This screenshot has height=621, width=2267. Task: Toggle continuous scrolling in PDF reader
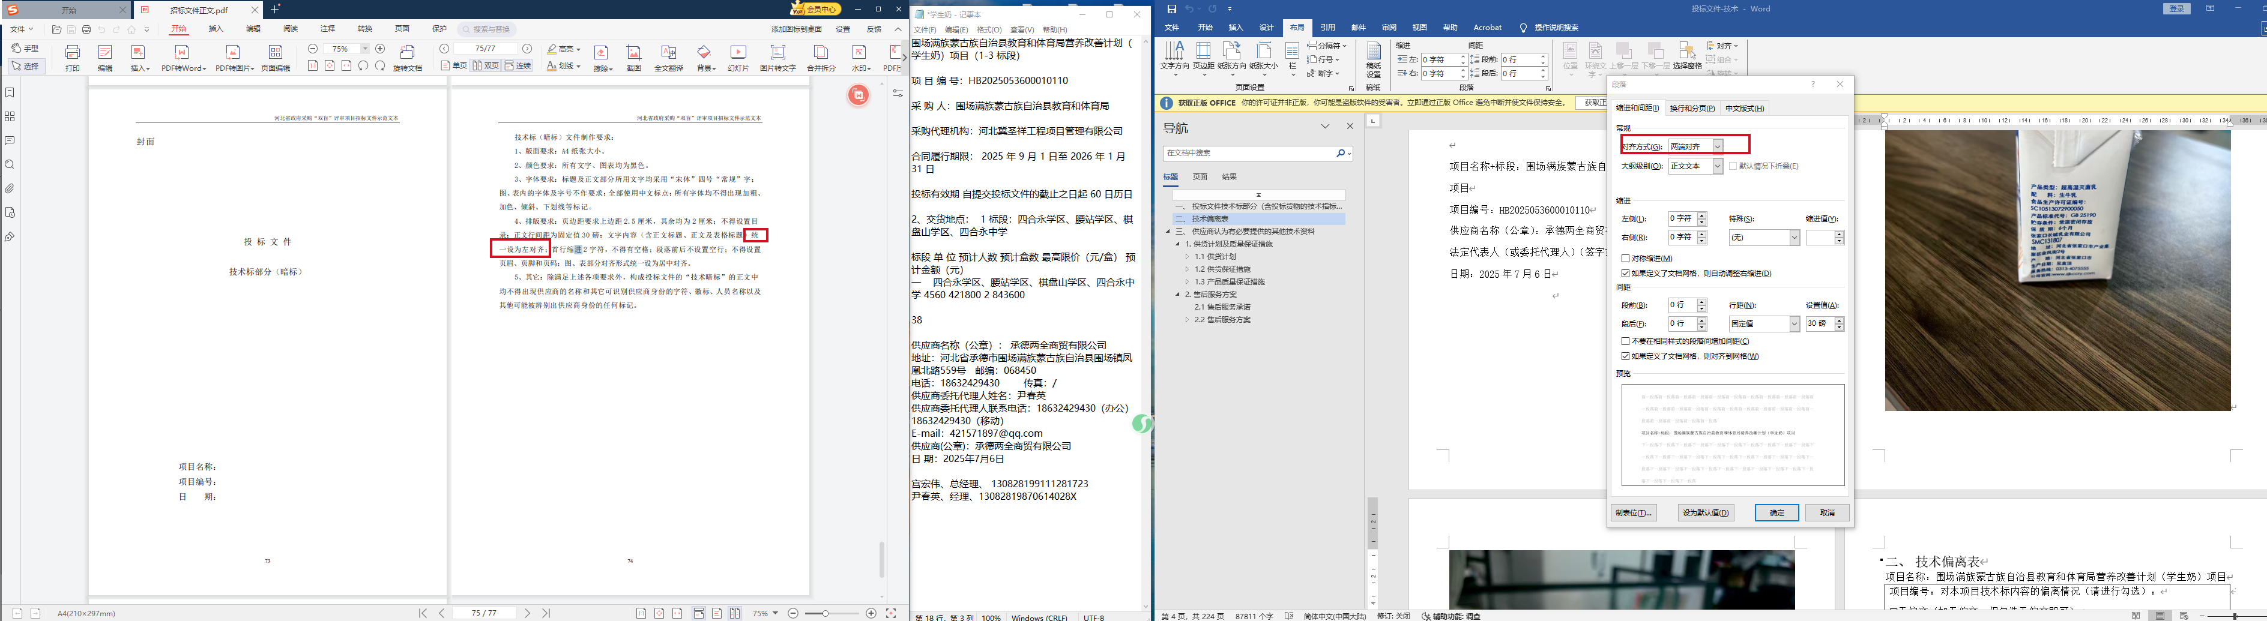tap(518, 66)
